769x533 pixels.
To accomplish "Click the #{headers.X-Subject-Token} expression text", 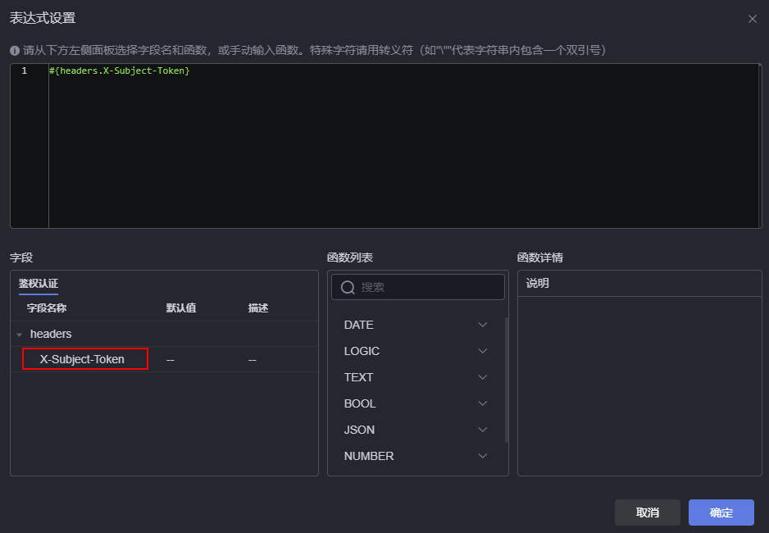I will pos(119,71).
